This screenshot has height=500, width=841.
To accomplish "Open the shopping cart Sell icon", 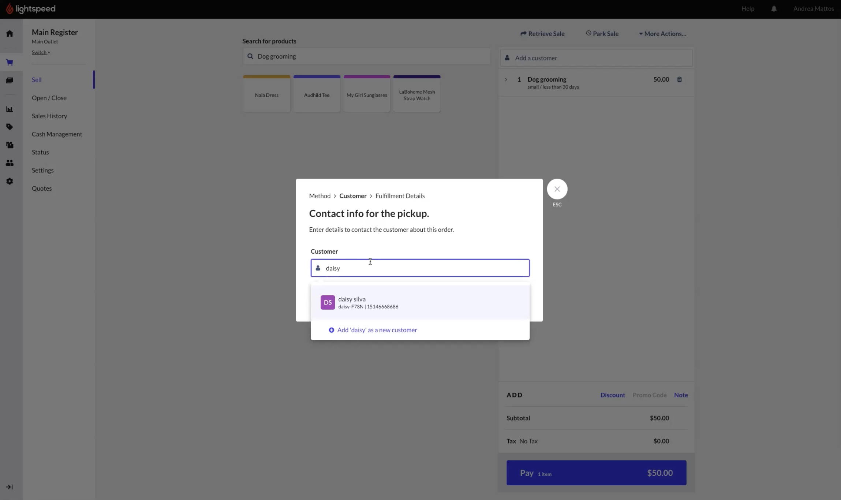I will (10, 62).
